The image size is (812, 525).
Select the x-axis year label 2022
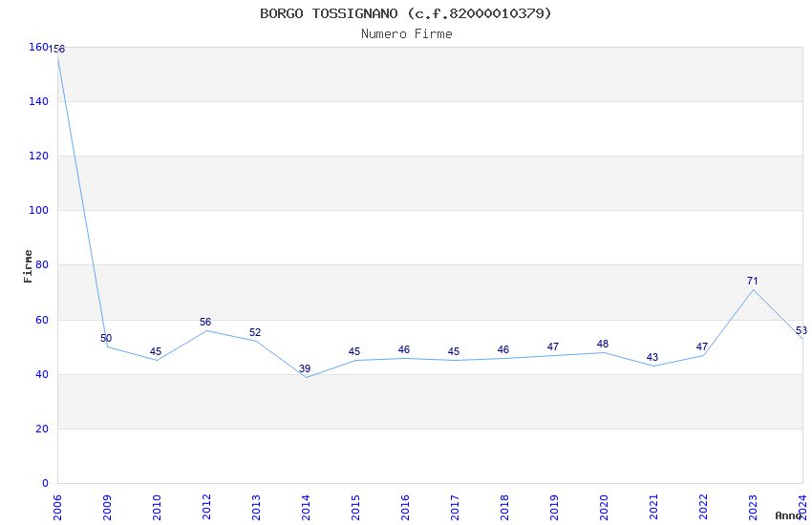pos(704,508)
